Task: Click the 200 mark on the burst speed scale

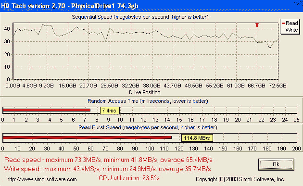Action: click(296, 149)
